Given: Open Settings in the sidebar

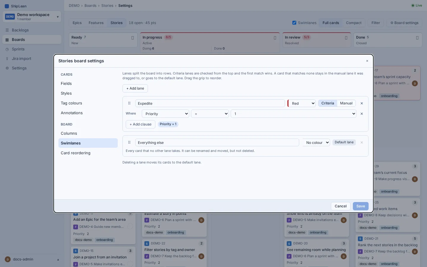Looking at the screenshot, I should tap(32, 68).
